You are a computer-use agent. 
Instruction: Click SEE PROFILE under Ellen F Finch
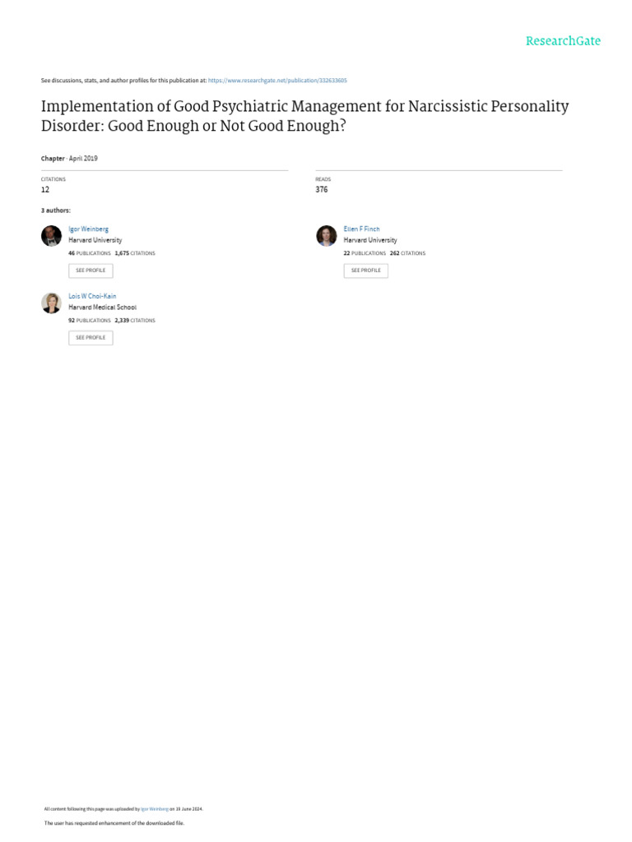pyautogui.click(x=366, y=271)
